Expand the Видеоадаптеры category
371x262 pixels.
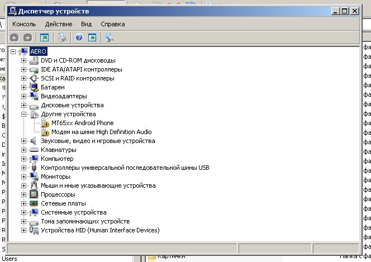[x=23, y=96]
